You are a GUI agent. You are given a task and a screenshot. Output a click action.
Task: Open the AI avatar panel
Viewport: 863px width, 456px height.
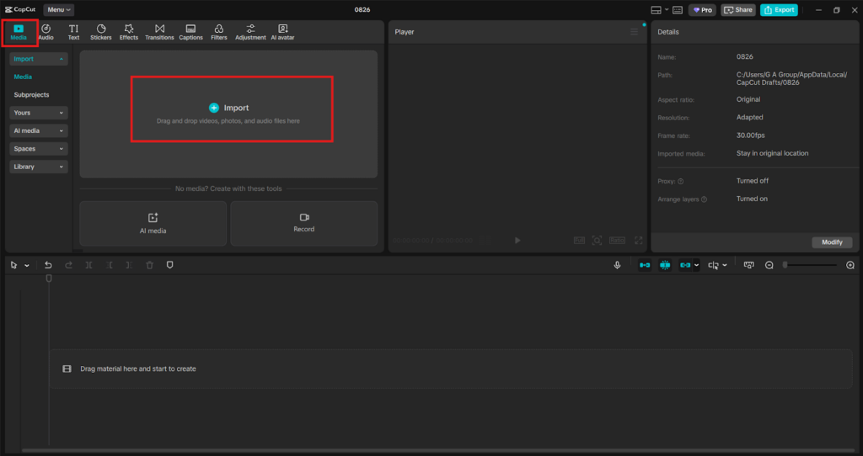(282, 32)
